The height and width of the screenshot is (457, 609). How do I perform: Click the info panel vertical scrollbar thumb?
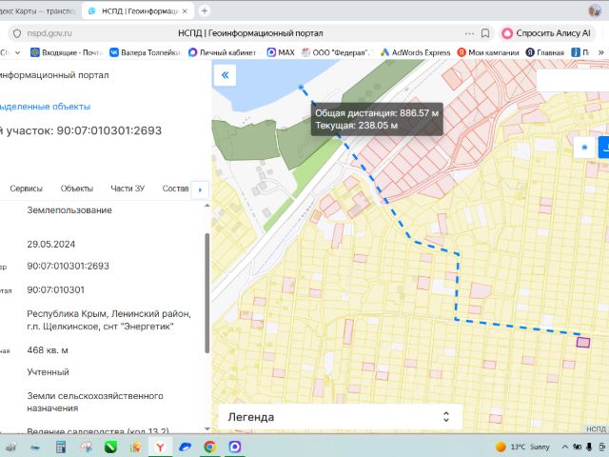tap(207, 293)
